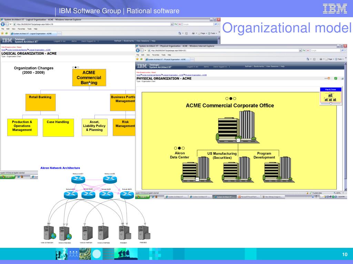Open recent pages arrow in Physical Organization window

click(x=145, y=51)
